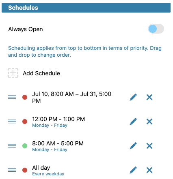Screen dimensions: 173x179
Task: Click green status dot of 8:00 AM schedule
Action: 25,146
